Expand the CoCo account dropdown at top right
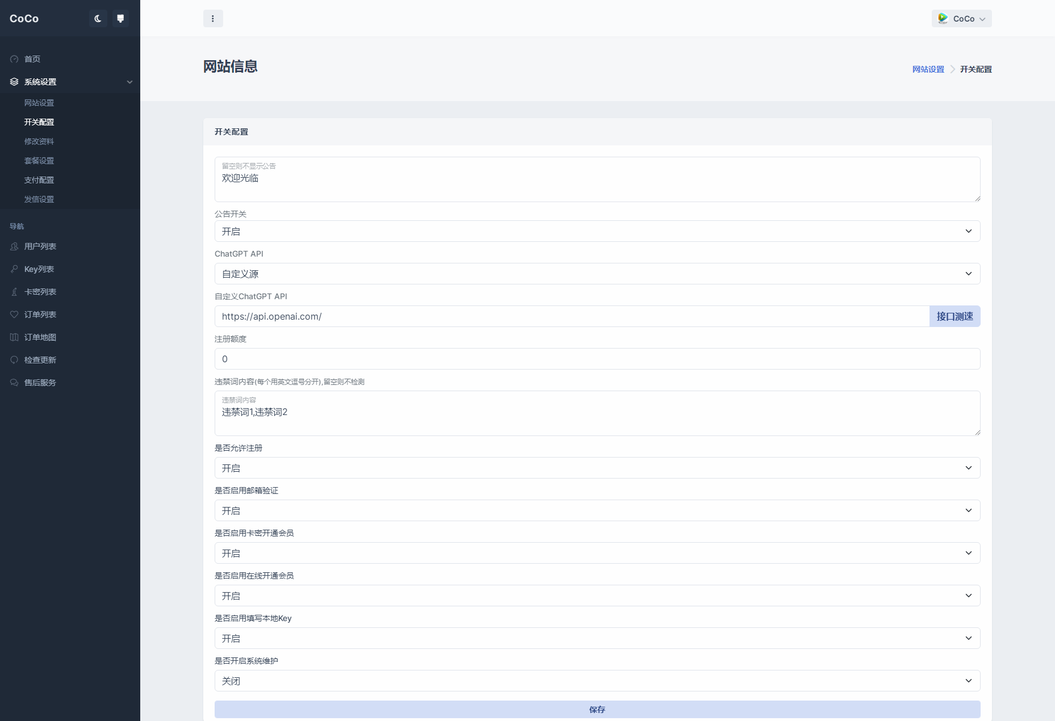The width and height of the screenshot is (1055, 721). [x=961, y=18]
